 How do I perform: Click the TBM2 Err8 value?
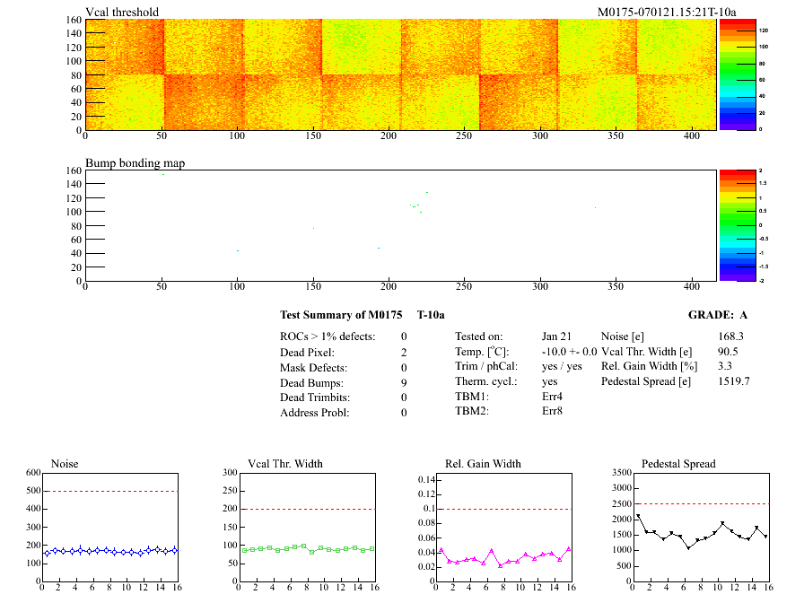coord(552,412)
